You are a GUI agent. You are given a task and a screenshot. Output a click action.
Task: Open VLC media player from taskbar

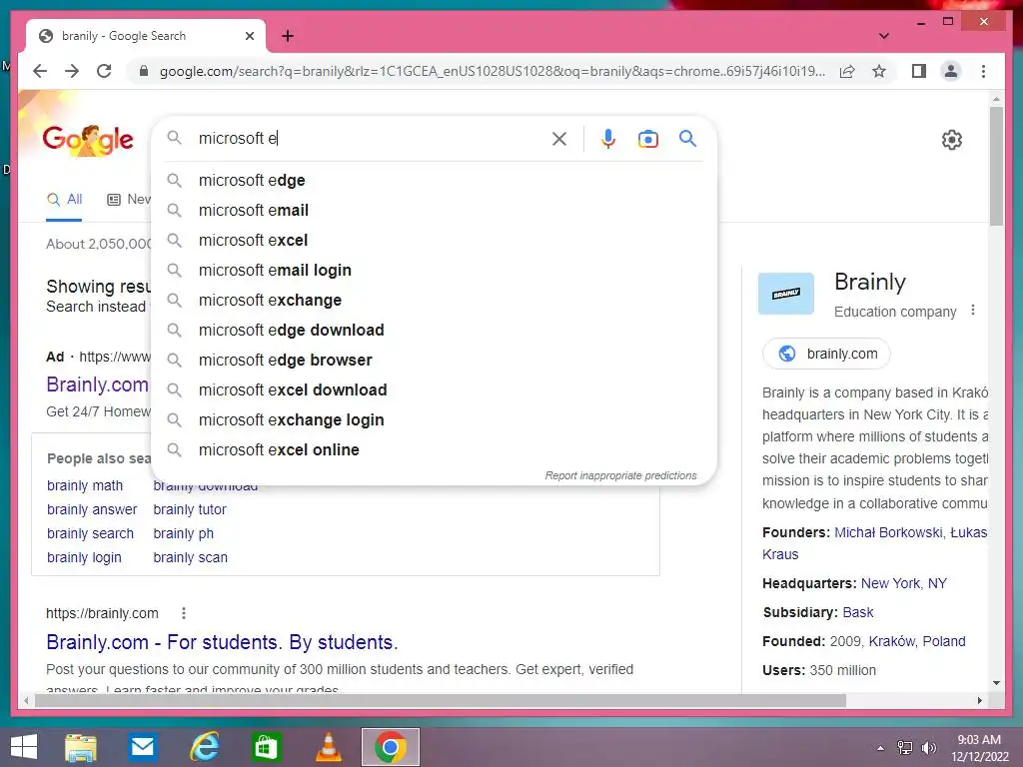[x=328, y=747]
